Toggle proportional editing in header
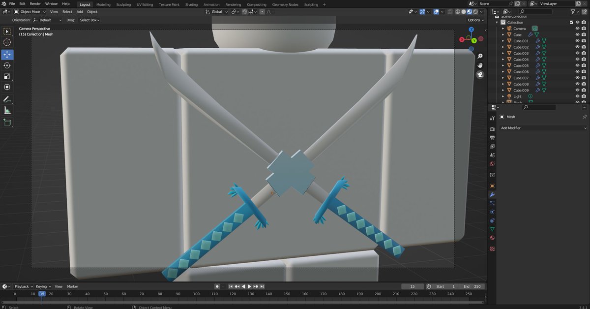 click(262, 11)
